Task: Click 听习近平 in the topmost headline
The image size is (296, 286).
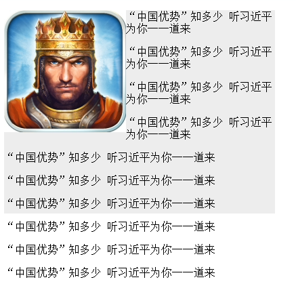Action: click(250, 16)
